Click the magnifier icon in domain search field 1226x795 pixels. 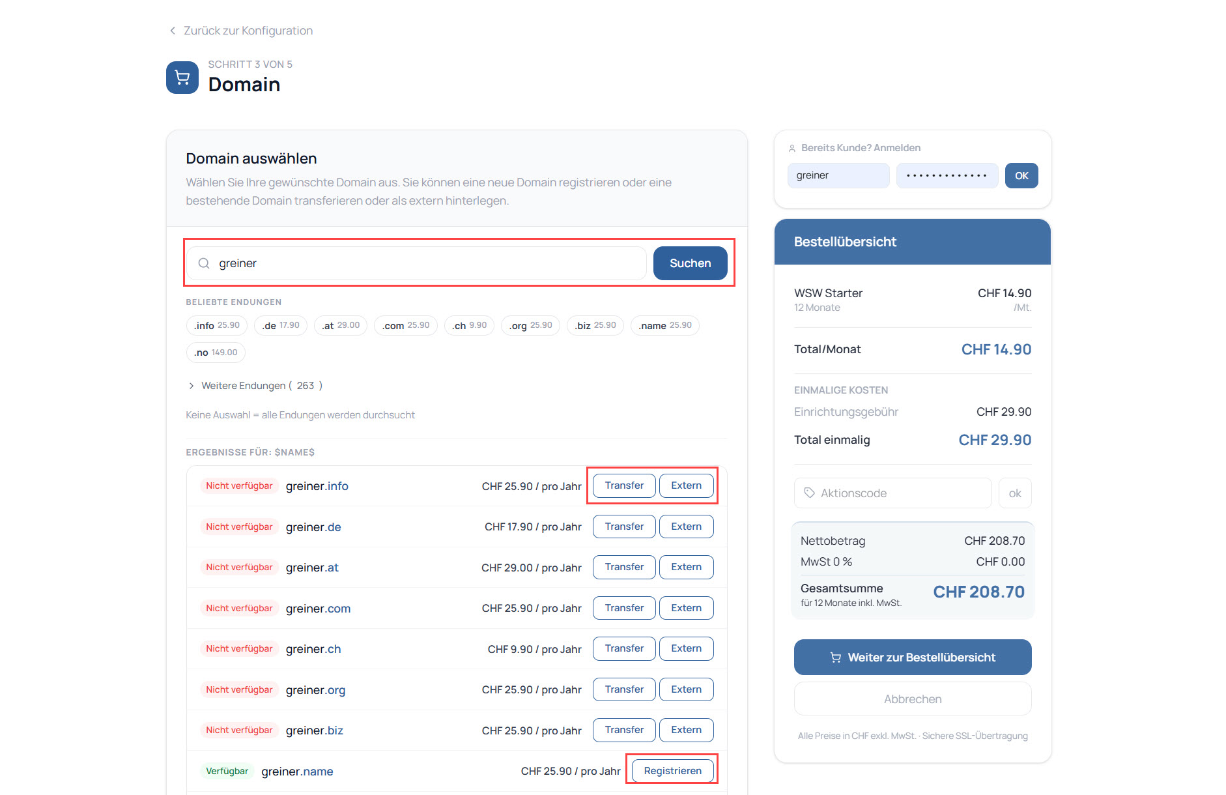click(204, 263)
